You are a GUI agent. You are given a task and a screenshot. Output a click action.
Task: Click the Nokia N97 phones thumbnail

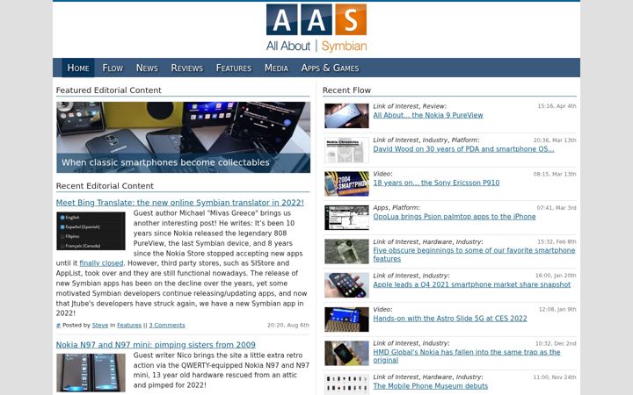pos(91,373)
